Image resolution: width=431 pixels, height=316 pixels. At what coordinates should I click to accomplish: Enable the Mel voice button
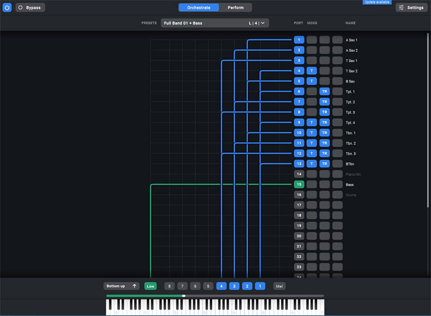pos(279,286)
